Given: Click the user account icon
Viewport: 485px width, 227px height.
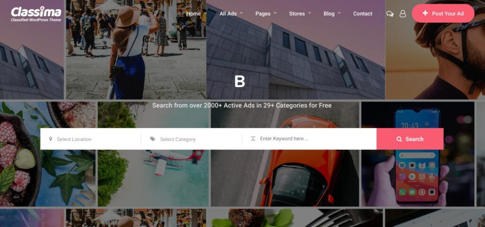Looking at the screenshot, I should 403,14.
